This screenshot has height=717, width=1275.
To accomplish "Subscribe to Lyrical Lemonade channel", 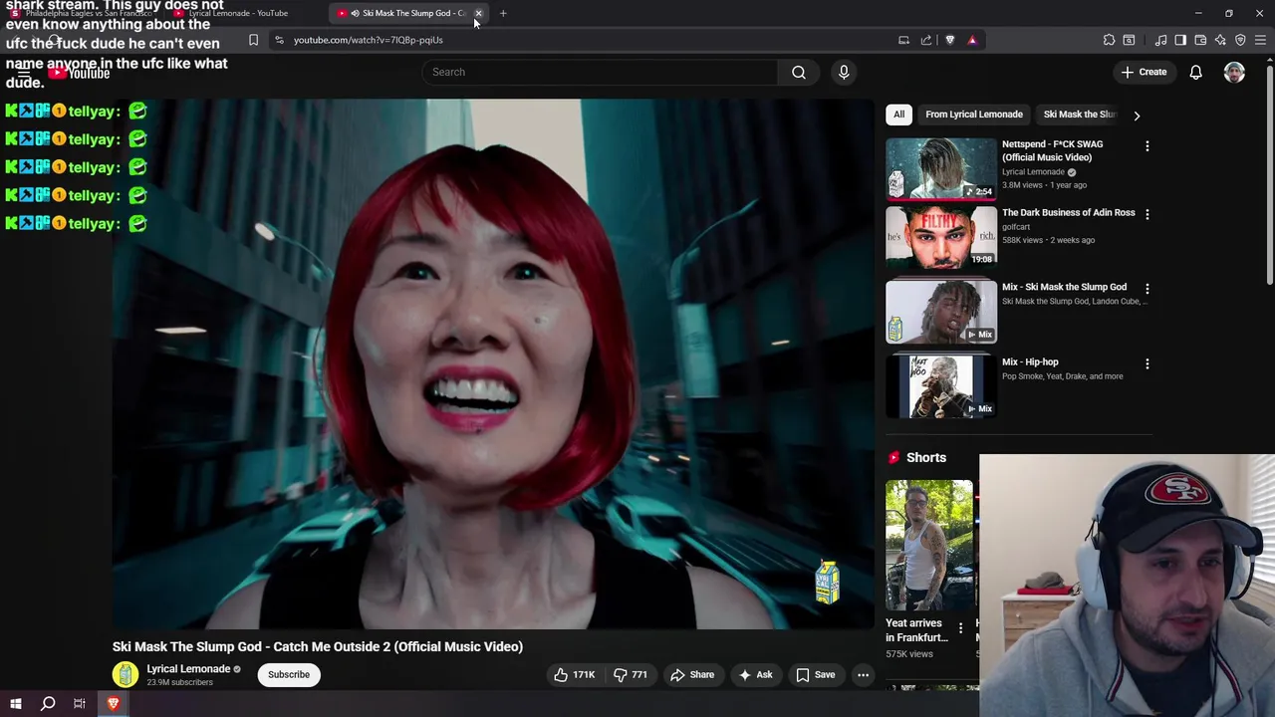I will coord(288,675).
